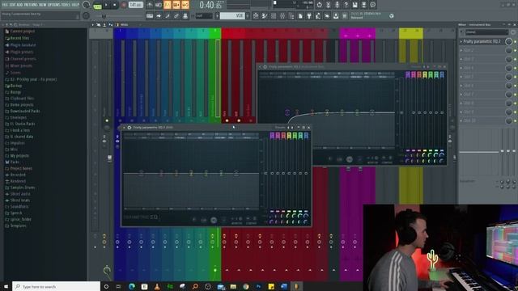Toggle the third orange highlighted toolbar button
The width and height of the screenshot is (518, 291).
click(x=185, y=5)
